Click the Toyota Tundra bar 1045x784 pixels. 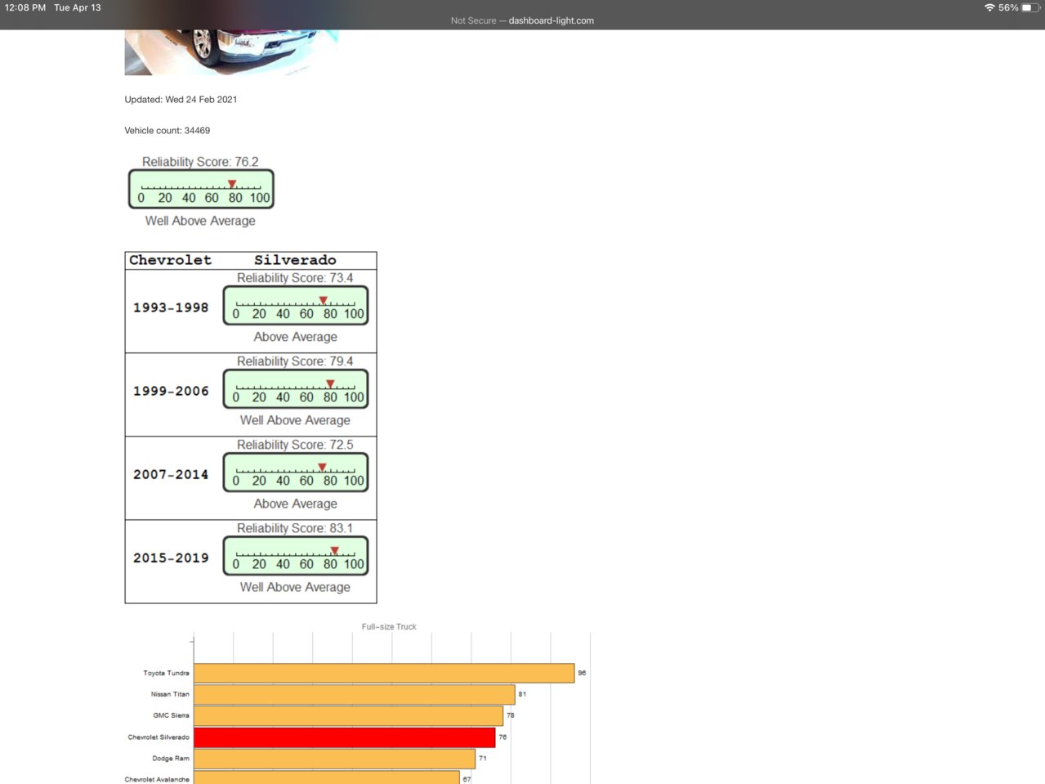tap(384, 673)
